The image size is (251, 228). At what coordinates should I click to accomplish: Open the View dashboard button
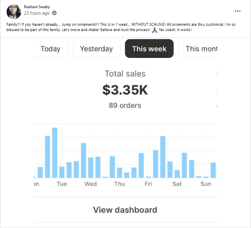(125, 210)
